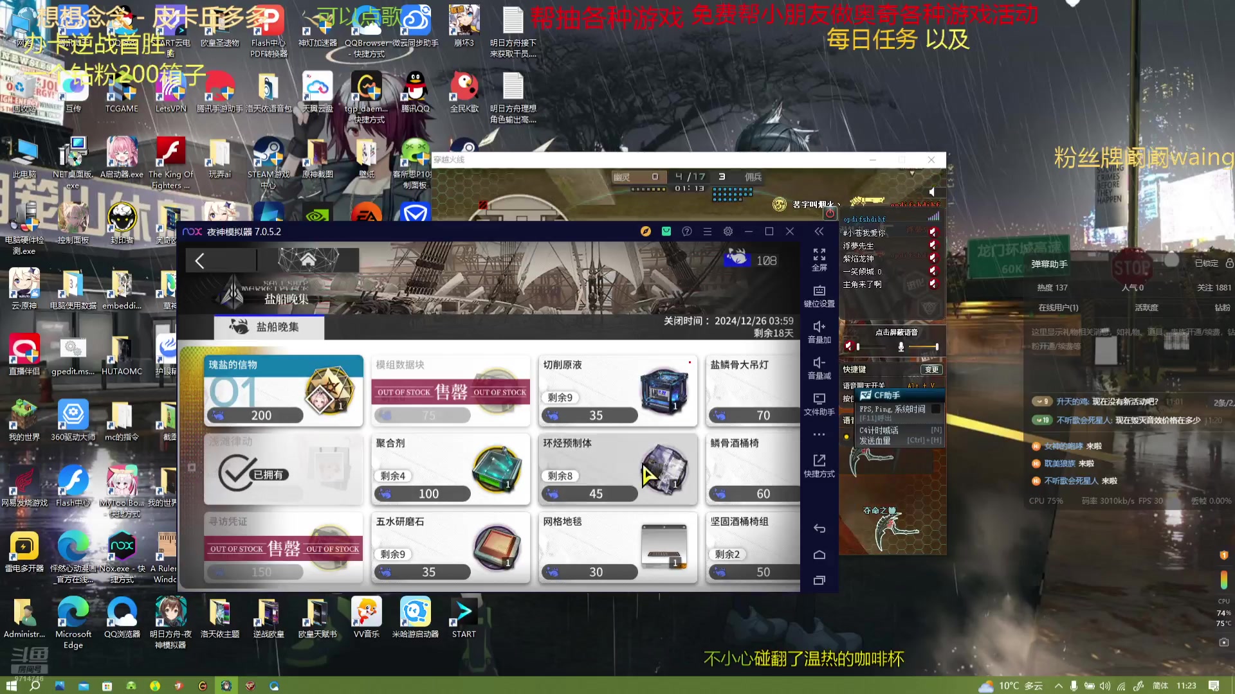The height and width of the screenshot is (694, 1235).
Task: Open 10°C 多云 weather widget on taskbar
Action: click(x=1011, y=686)
